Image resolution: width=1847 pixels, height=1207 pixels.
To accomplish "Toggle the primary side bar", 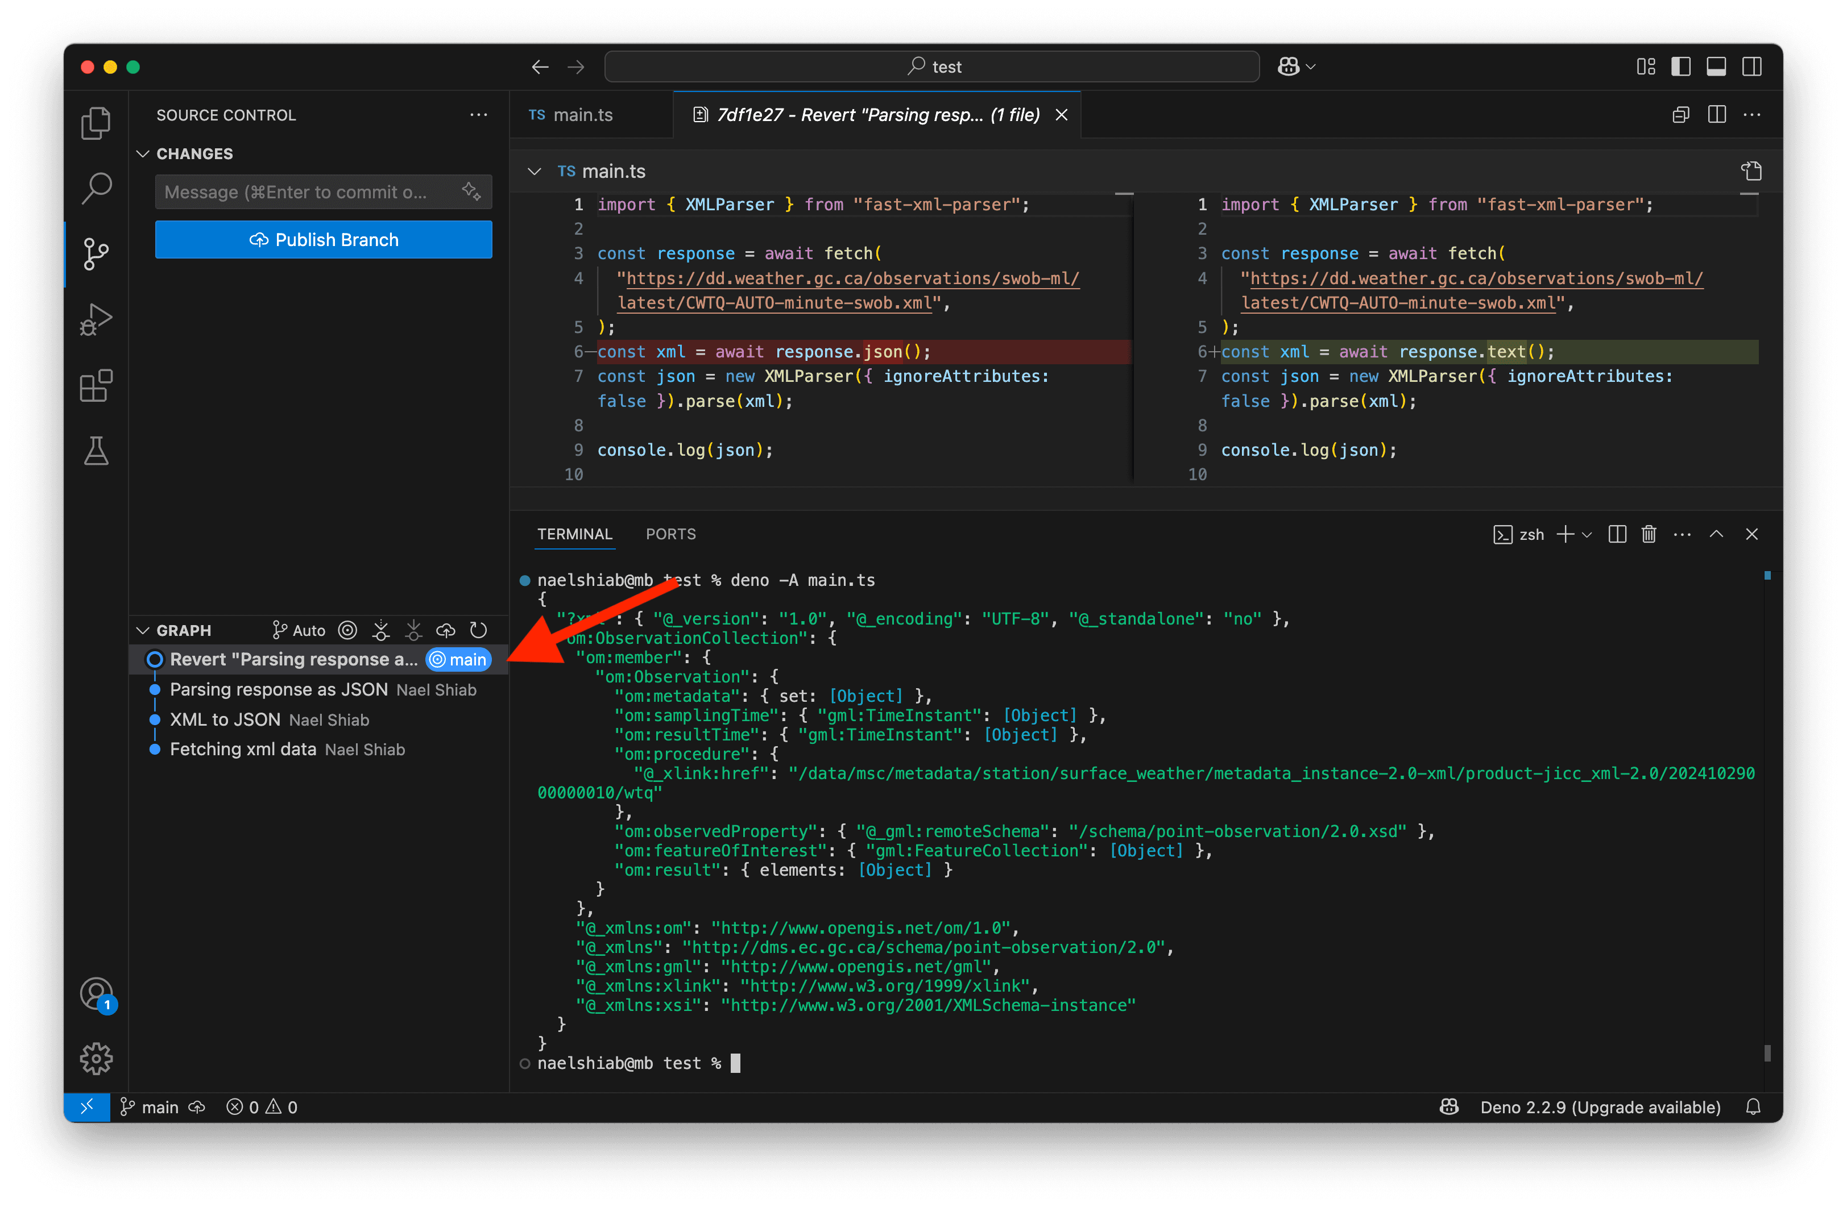I will coord(1681,66).
